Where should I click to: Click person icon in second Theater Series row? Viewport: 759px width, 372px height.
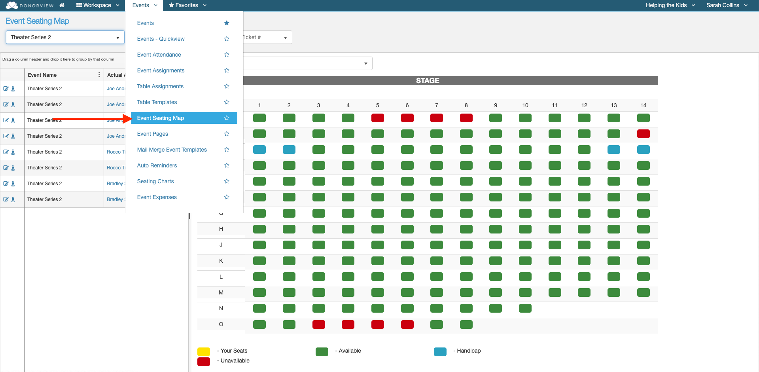13,104
